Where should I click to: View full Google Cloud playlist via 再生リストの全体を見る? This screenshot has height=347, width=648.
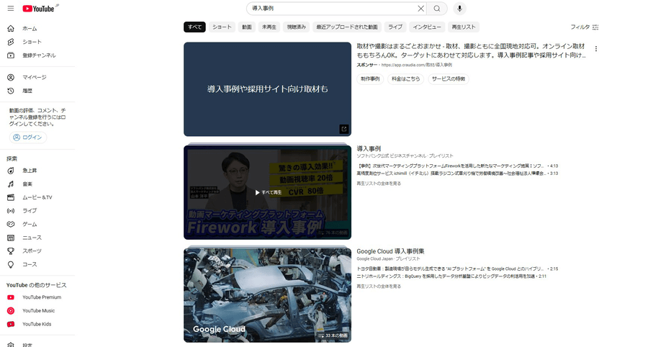pyautogui.click(x=379, y=287)
